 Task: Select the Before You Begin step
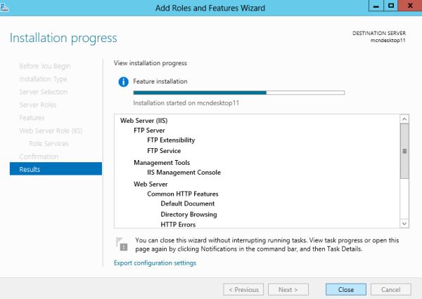tap(45, 66)
